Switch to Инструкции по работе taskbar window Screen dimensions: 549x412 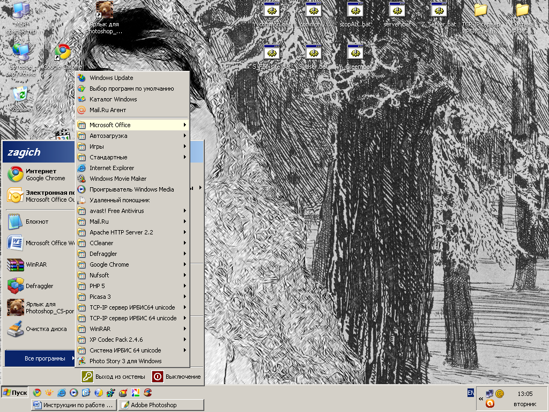[73, 405]
